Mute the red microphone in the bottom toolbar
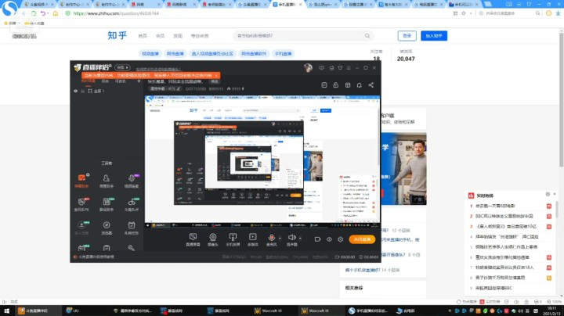Image resolution: width=564 pixels, height=316 pixels. (x=272, y=237)
